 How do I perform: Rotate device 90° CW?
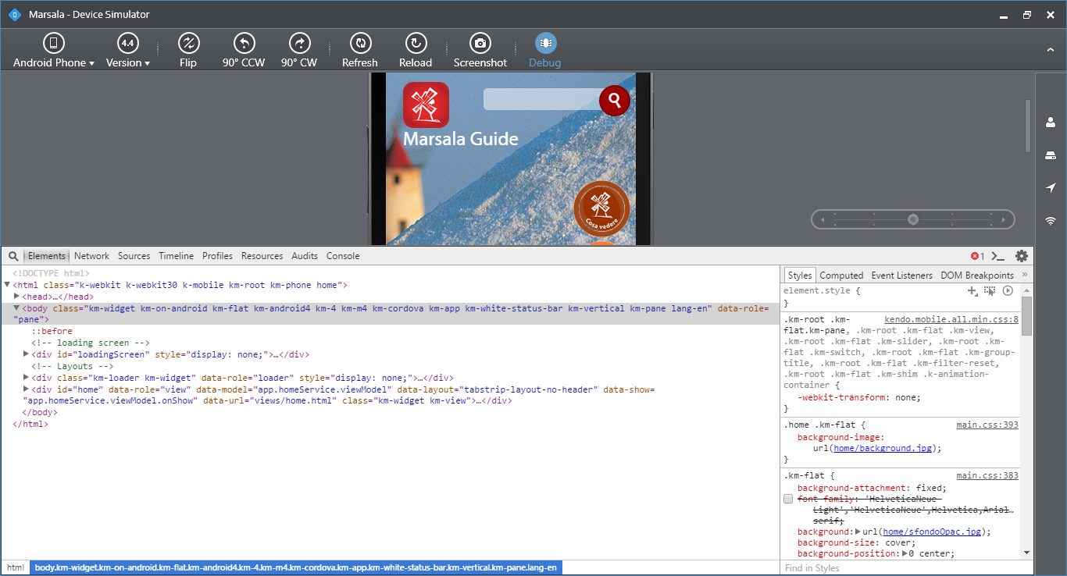[x=299, y=44]
